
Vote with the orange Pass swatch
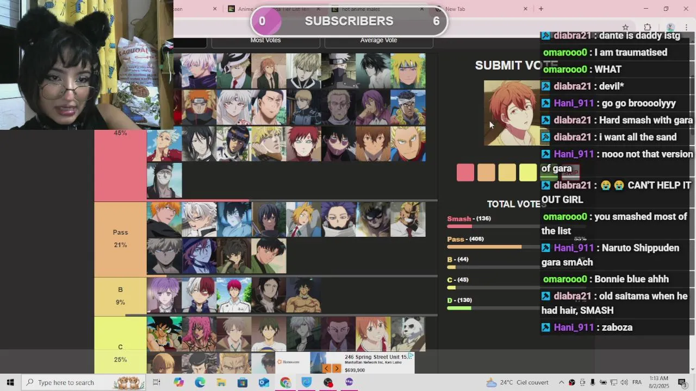click(486, 173)
